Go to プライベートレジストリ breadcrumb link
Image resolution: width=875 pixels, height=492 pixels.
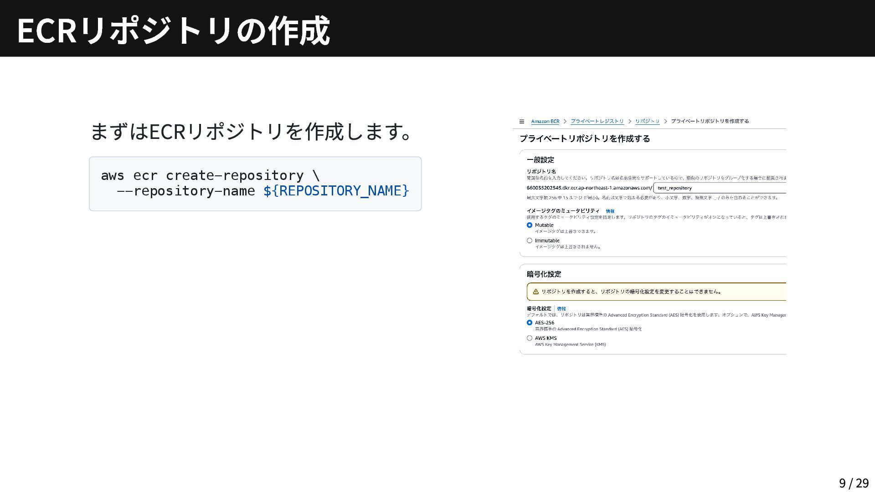[x=597, y=121]
